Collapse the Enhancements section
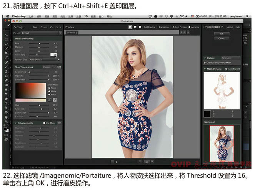The image size is (255, 190). (x=16, y=123)
